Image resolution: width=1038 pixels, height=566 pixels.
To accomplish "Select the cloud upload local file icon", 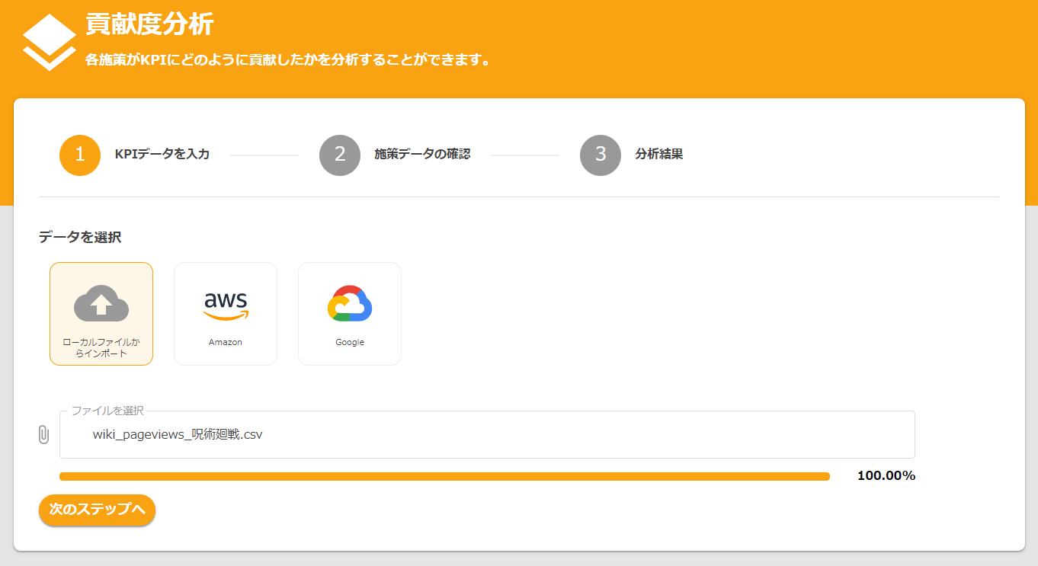I will point(101,303).
